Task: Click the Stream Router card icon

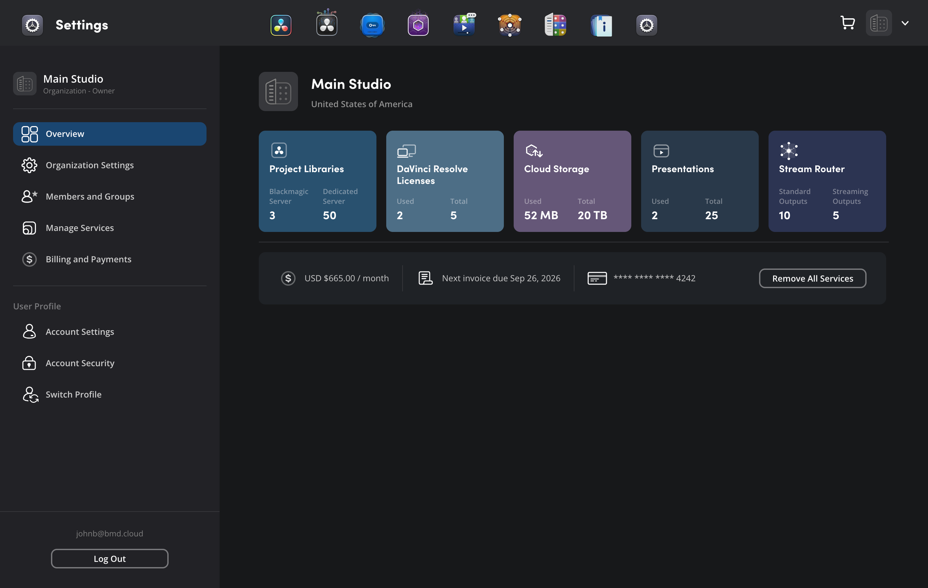Action: [789, 151]
